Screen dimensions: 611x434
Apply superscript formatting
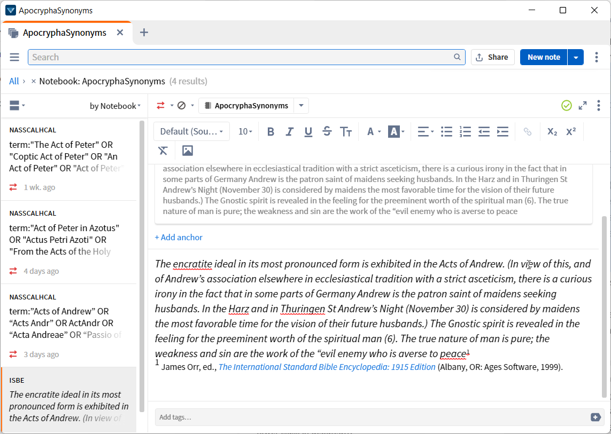571,131
